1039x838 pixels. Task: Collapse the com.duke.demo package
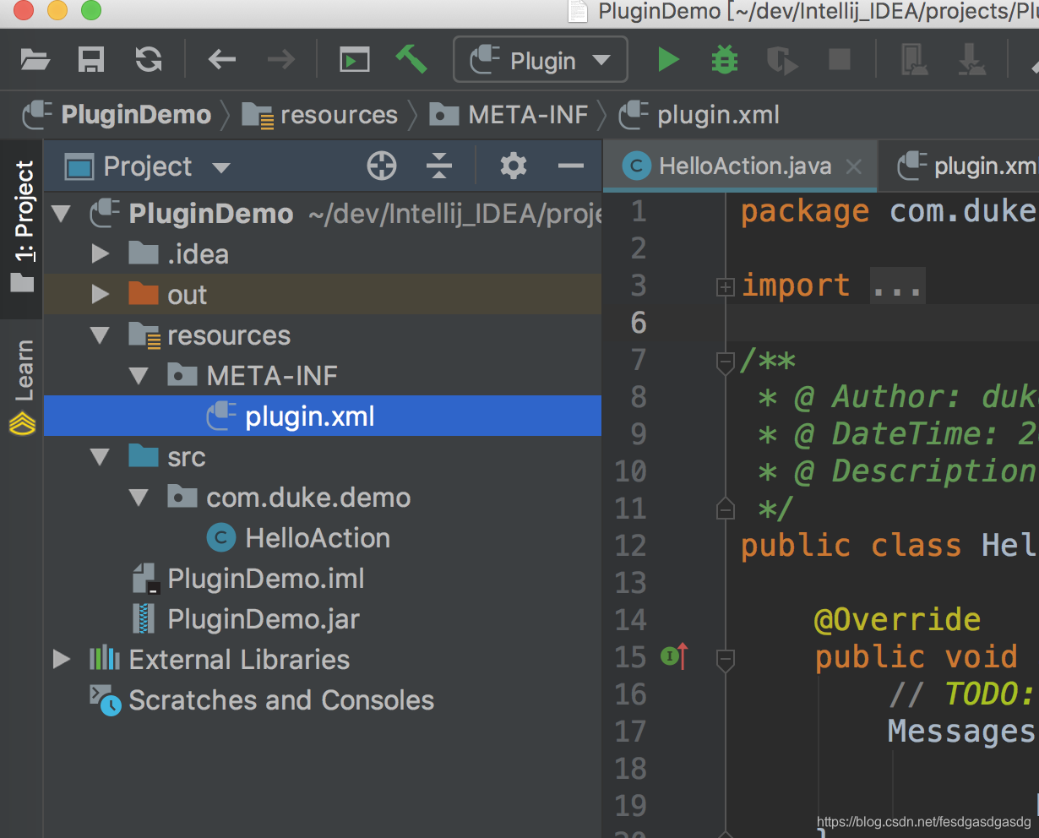click(x=139, y=498)
